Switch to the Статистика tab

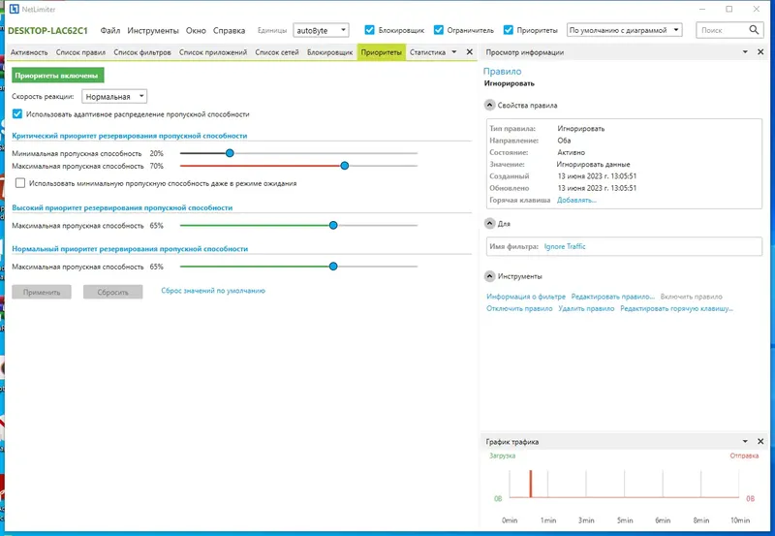427,52
